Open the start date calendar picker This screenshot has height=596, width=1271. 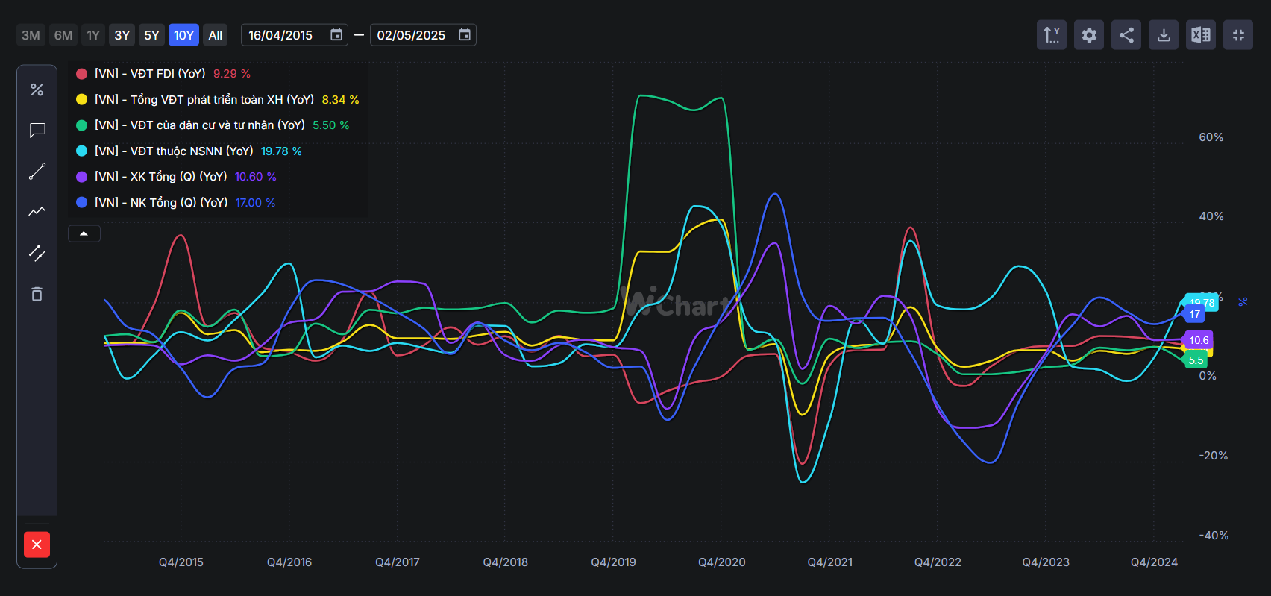coord(336,35)
